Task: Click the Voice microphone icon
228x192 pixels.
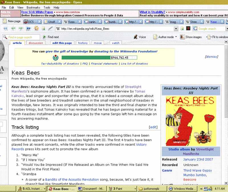Action: (136, 37)
